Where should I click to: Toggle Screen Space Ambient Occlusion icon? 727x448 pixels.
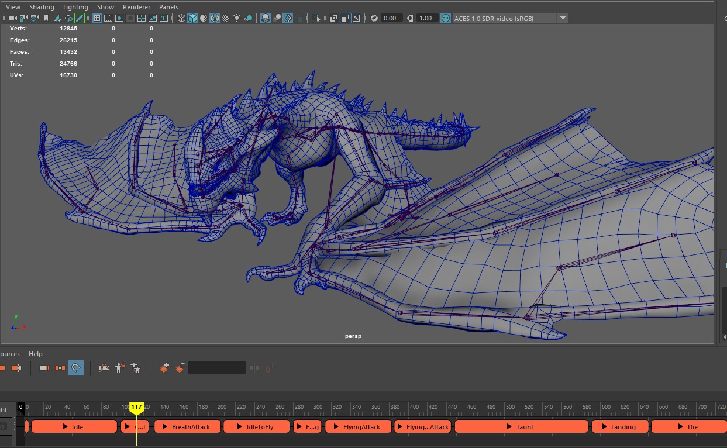click(x=265, y=18)
